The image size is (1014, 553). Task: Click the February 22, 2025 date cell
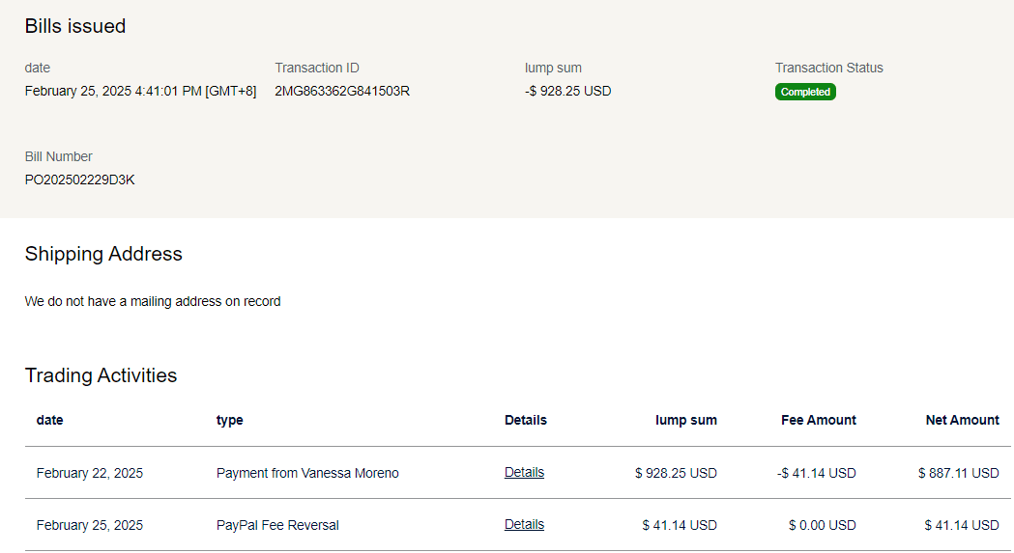point(90,473)
